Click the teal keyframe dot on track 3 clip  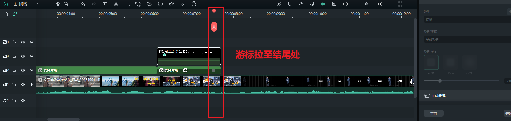click(165, 55)
